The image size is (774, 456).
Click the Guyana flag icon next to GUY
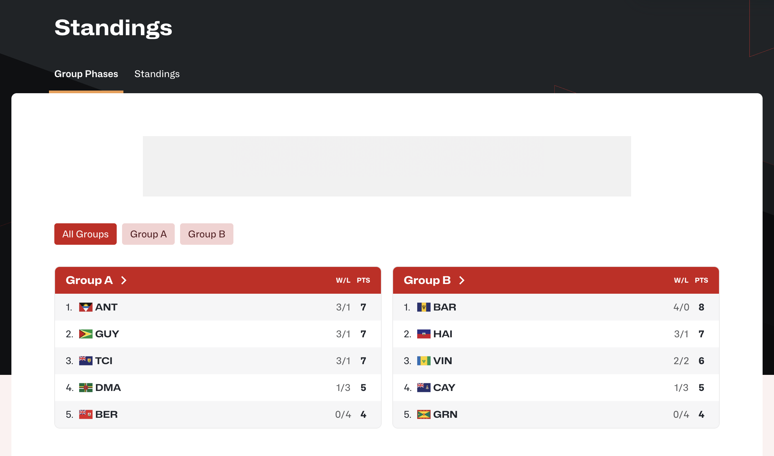pos(86,334)
